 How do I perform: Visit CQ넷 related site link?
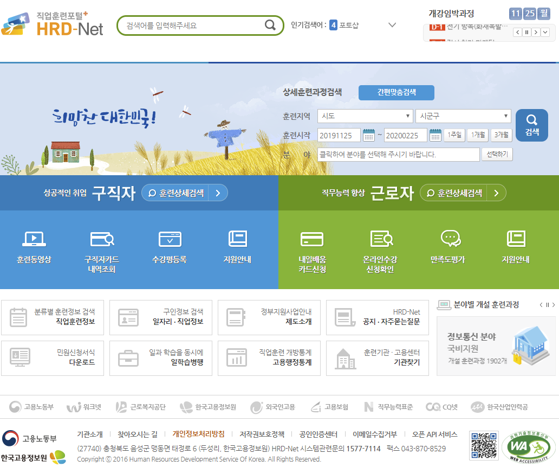(x=441, y=407)
